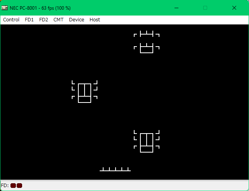
Task: Click the first red FD access indicator
Action: pos(13,186)
